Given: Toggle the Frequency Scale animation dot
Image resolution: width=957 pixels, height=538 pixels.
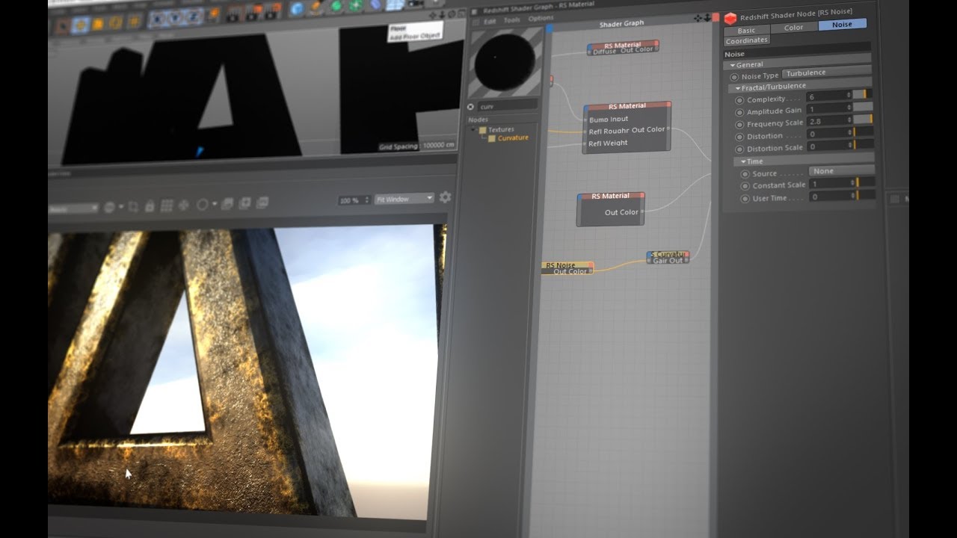Looking at the screenshot, I should click(x=740, y=124).
